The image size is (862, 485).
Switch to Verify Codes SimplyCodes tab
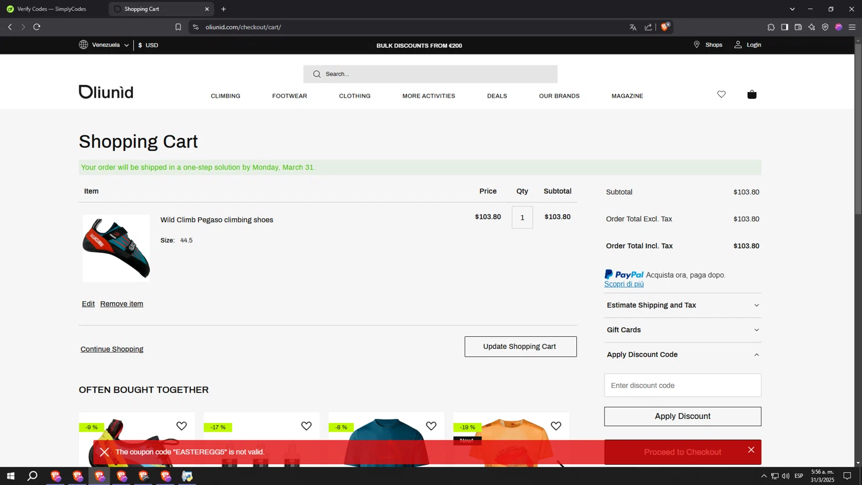(x=53, y=9)
